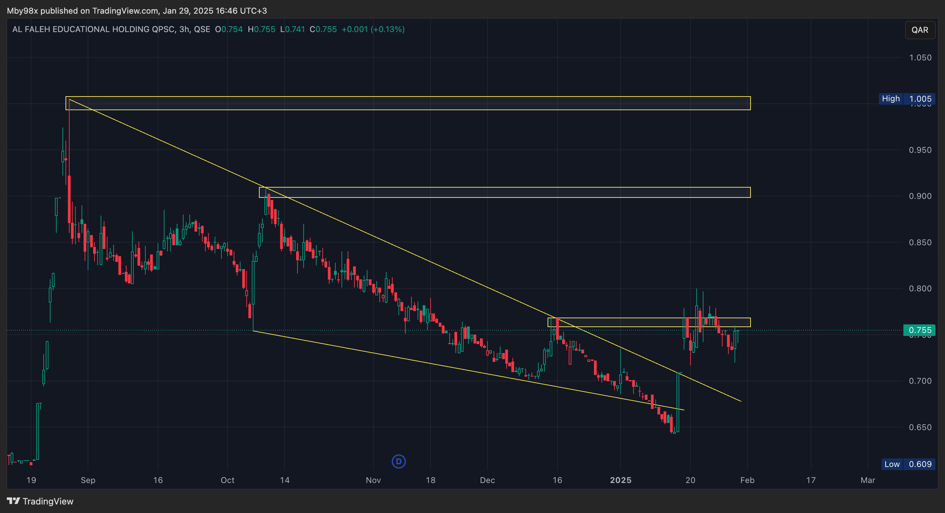Screen dimensions: 945x513
Task: Click the Low 0.609 price label
Action: 908,464
